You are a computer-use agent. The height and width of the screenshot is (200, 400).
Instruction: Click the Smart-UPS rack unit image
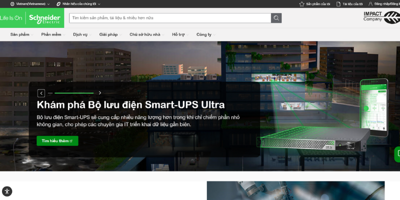pos(314,139)
